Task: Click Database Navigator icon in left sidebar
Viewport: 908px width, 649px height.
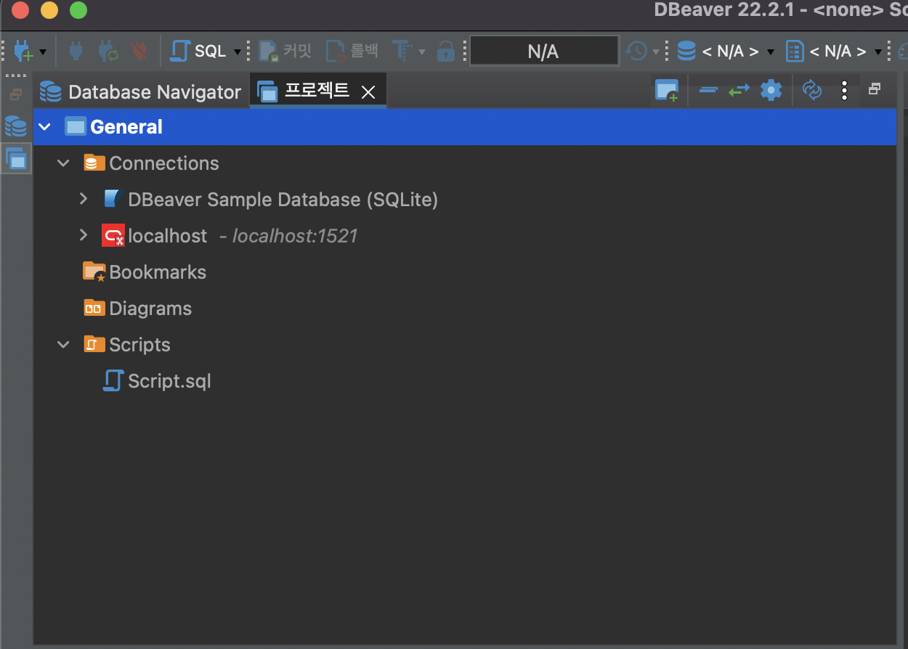Action: (16, 126)
